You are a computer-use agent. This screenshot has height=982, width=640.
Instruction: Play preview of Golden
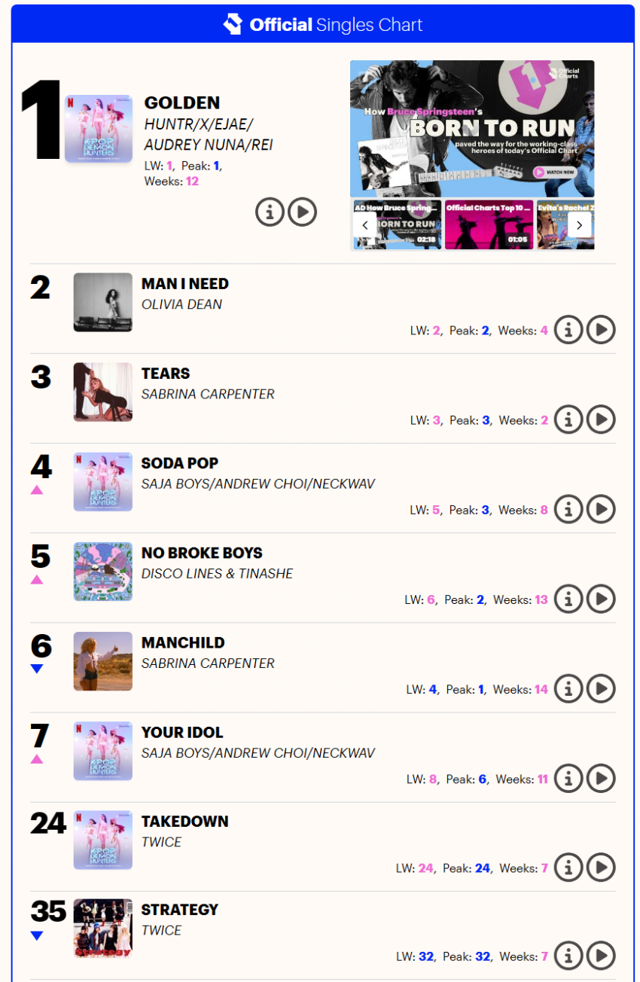tap(303, 212)
